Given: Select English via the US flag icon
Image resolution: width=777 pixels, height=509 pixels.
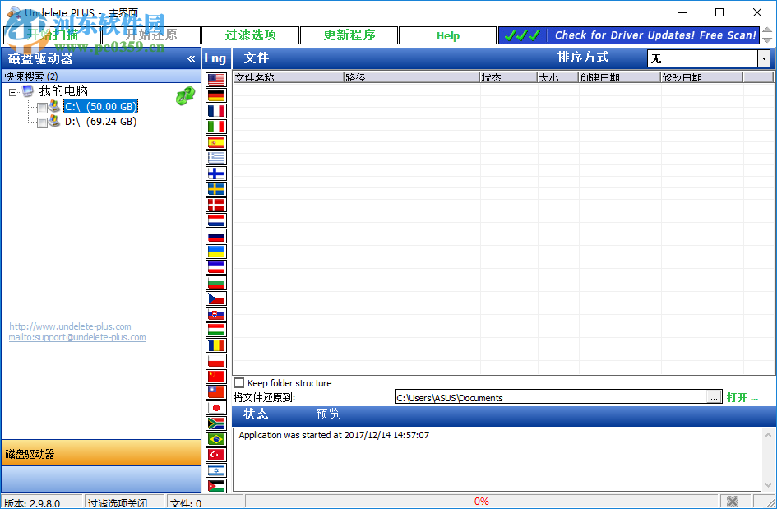Looking at the screenshot, I should [x=216, y=80].
